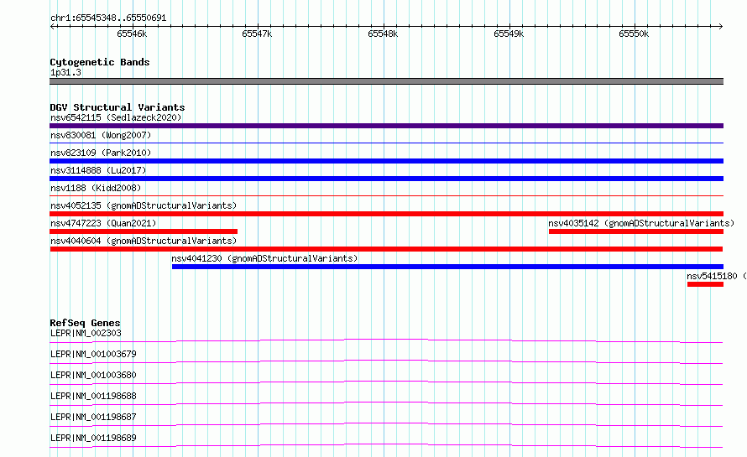Open transcript LEPR|NM_001003679 label
This screenshot has width=747, height=457.
tap(93, 354)
